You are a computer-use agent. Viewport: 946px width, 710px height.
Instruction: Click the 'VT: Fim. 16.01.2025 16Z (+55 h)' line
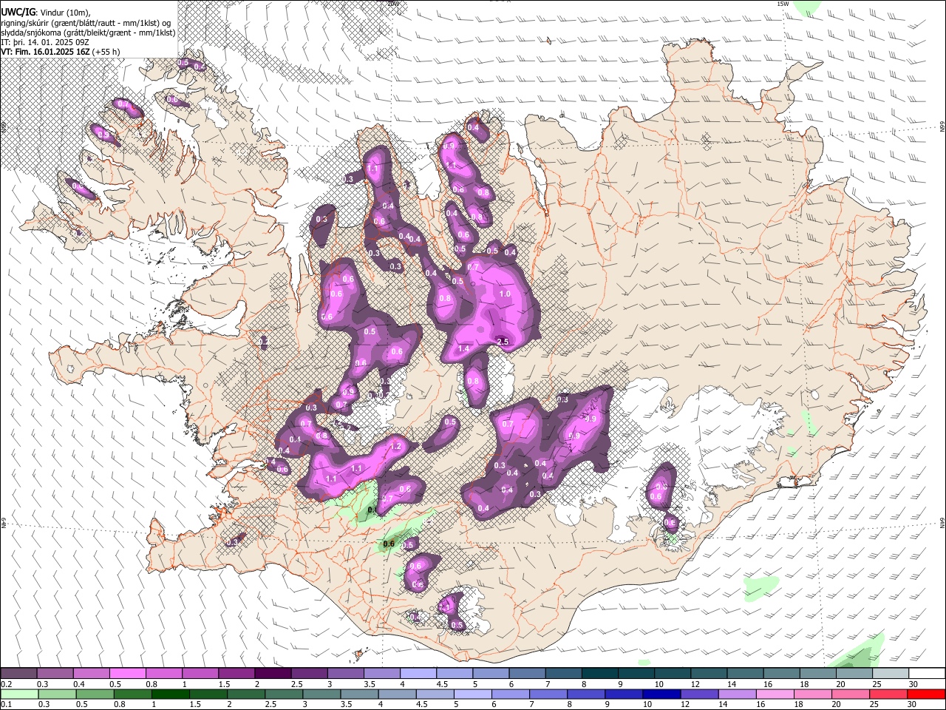(x=61, y=52)
